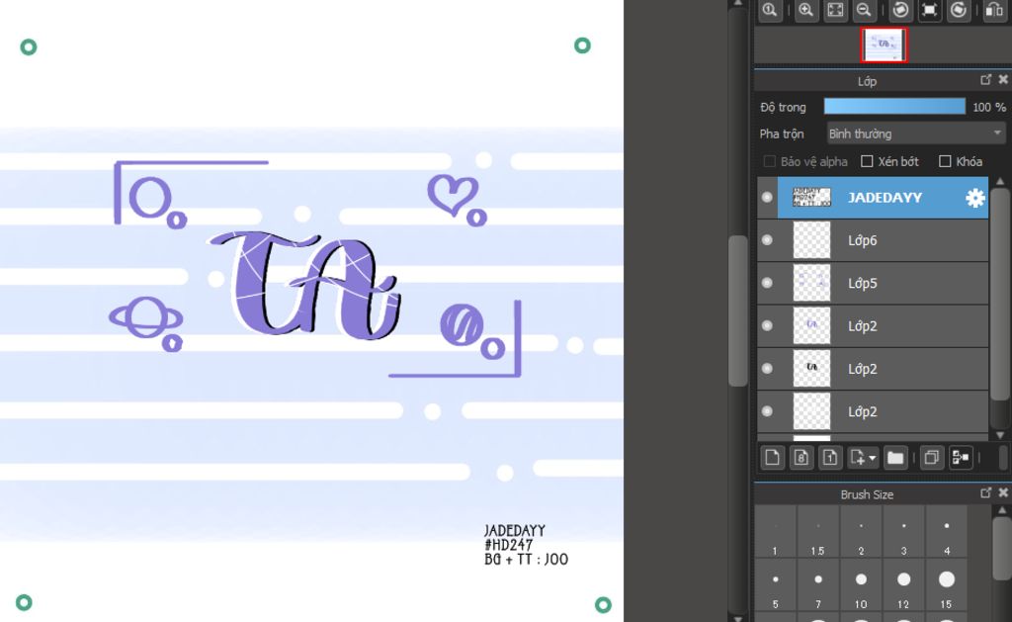The image size is (1012, 622).
Task: Merge the layer down
Action: 961,457
